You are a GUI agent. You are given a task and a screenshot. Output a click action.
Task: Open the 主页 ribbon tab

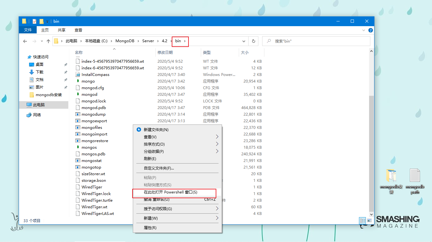[45, 30]
